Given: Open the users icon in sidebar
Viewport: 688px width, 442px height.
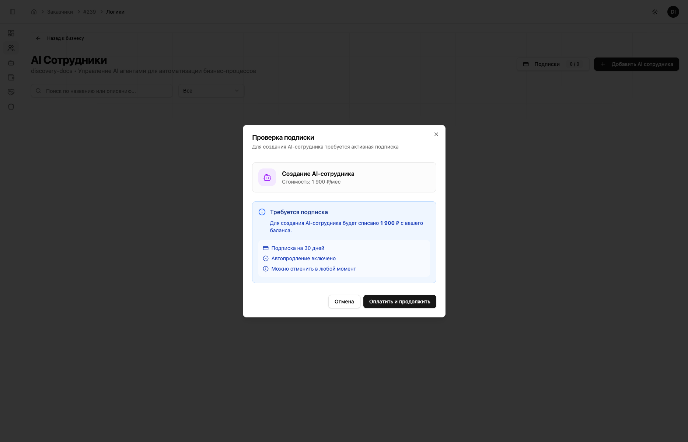Looking at the screenshot, I should (11, 48).
